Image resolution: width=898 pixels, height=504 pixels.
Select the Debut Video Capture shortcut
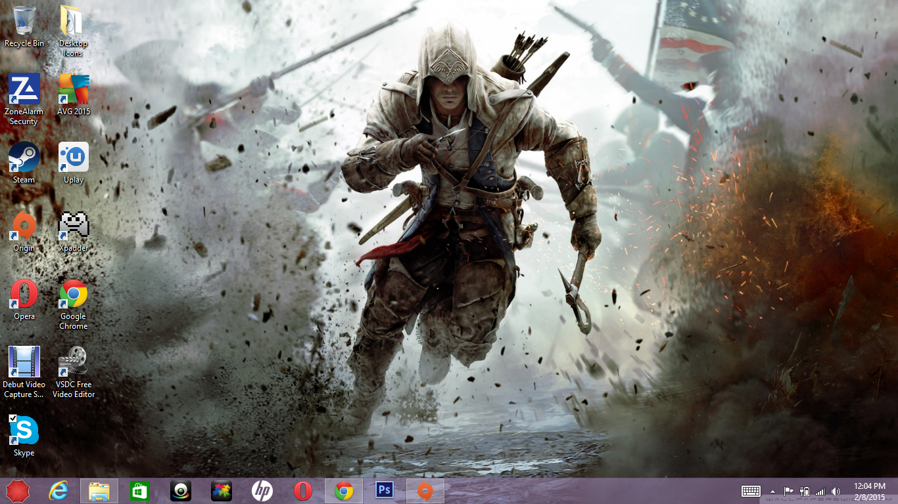(24, 363)
